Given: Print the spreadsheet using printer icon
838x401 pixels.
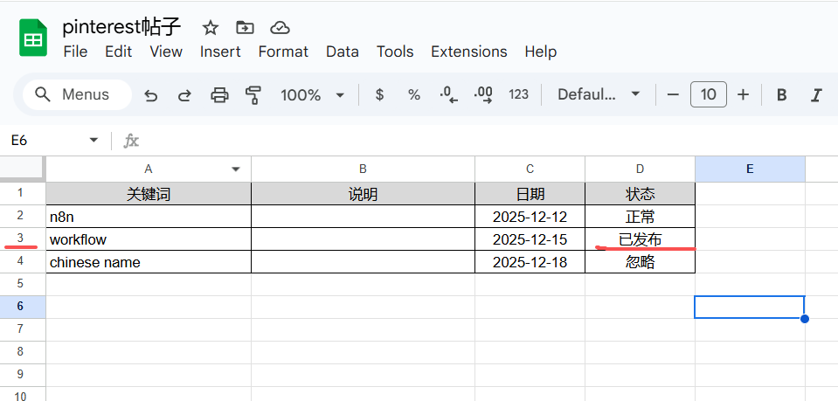Looking at the screenshot, I should (x=219, y=95).
